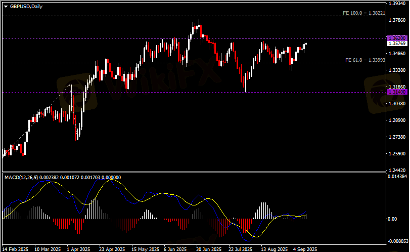The height and width of the screenshot is (252, 410).
Task: Select the purple 1.36200 price level tag
Action: click(x=397, y=38)
